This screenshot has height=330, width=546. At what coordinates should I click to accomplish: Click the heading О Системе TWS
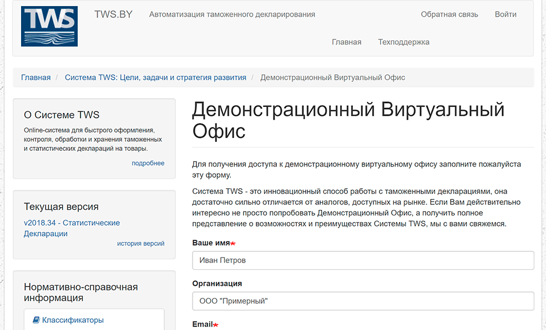[62, 115]
